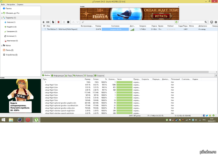Expand the Метки tree node
This screenshot has width=218, height=156.
click(2, 45)
